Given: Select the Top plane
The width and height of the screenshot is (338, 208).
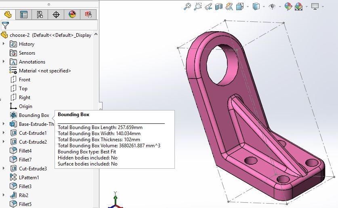Looking at the screenshot, I should 19,89.
